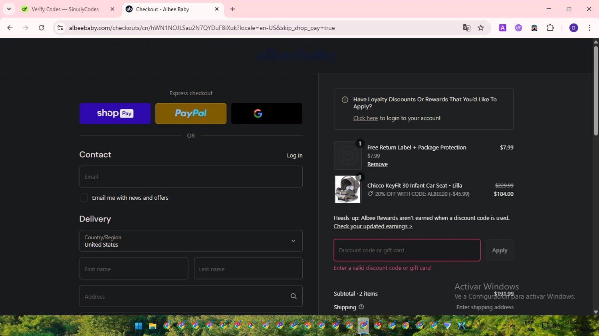The height and width of the screenshot is (336, 599).
Task: Open Check your updated earnings link
Action: click(373, 226)
